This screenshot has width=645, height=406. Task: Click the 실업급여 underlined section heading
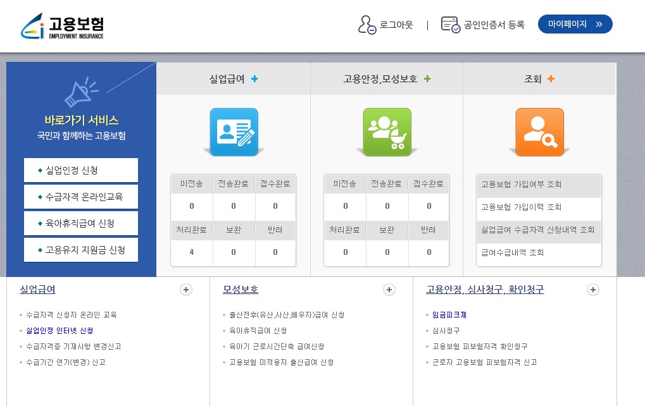(37, 289)
